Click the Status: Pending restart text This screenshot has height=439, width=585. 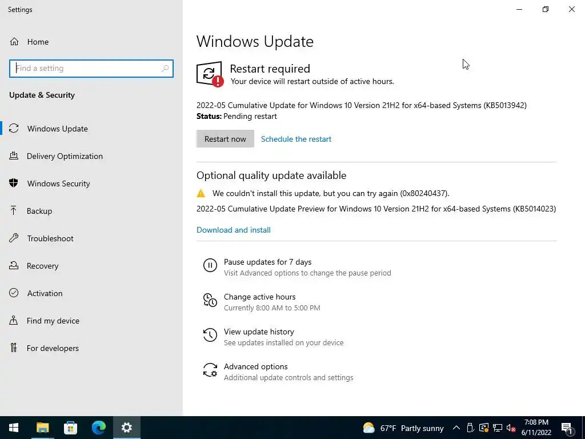coord(237,116)
